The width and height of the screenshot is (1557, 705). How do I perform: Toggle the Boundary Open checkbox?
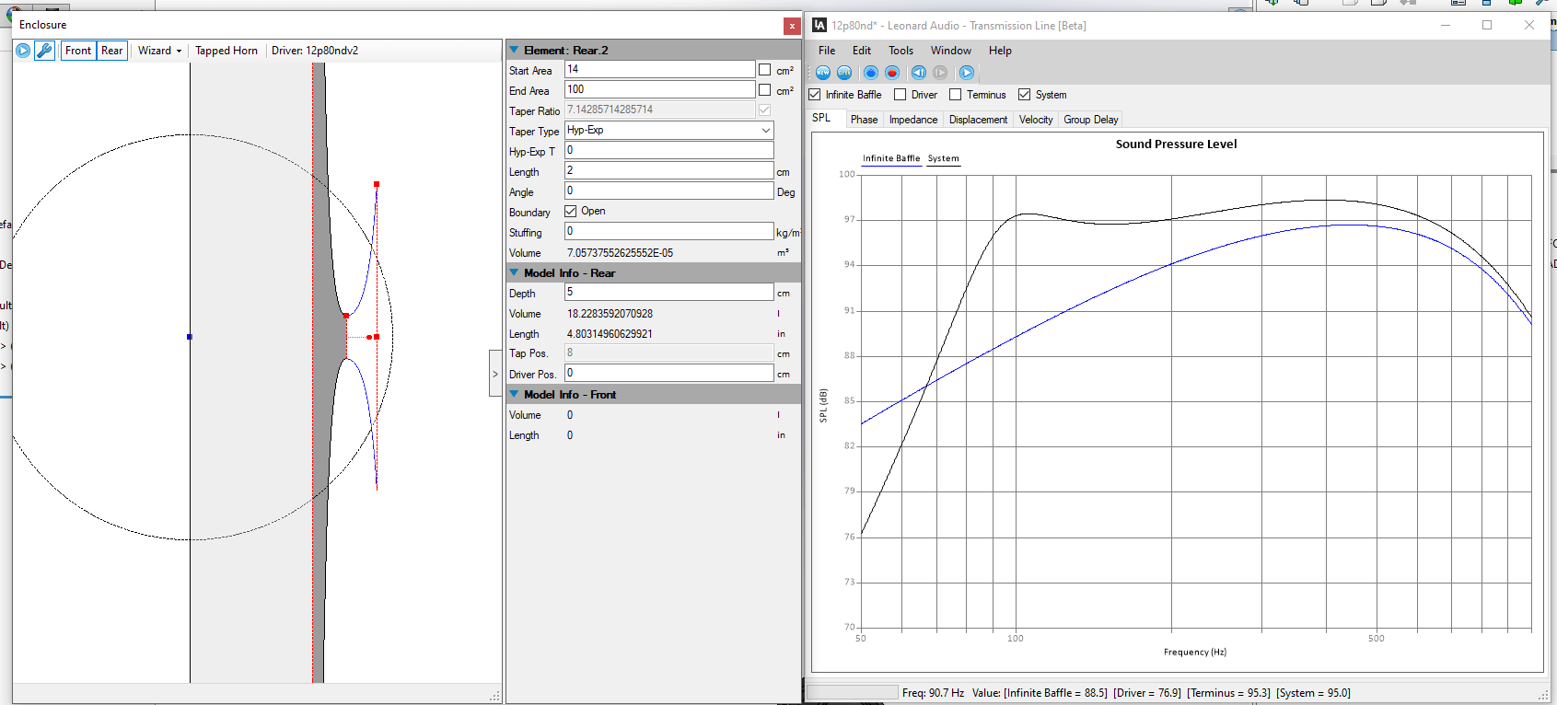tap(571, 212)
